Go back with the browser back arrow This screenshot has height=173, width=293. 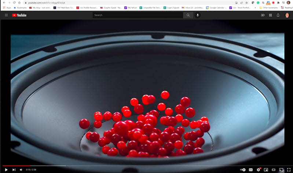pos(4,3)
